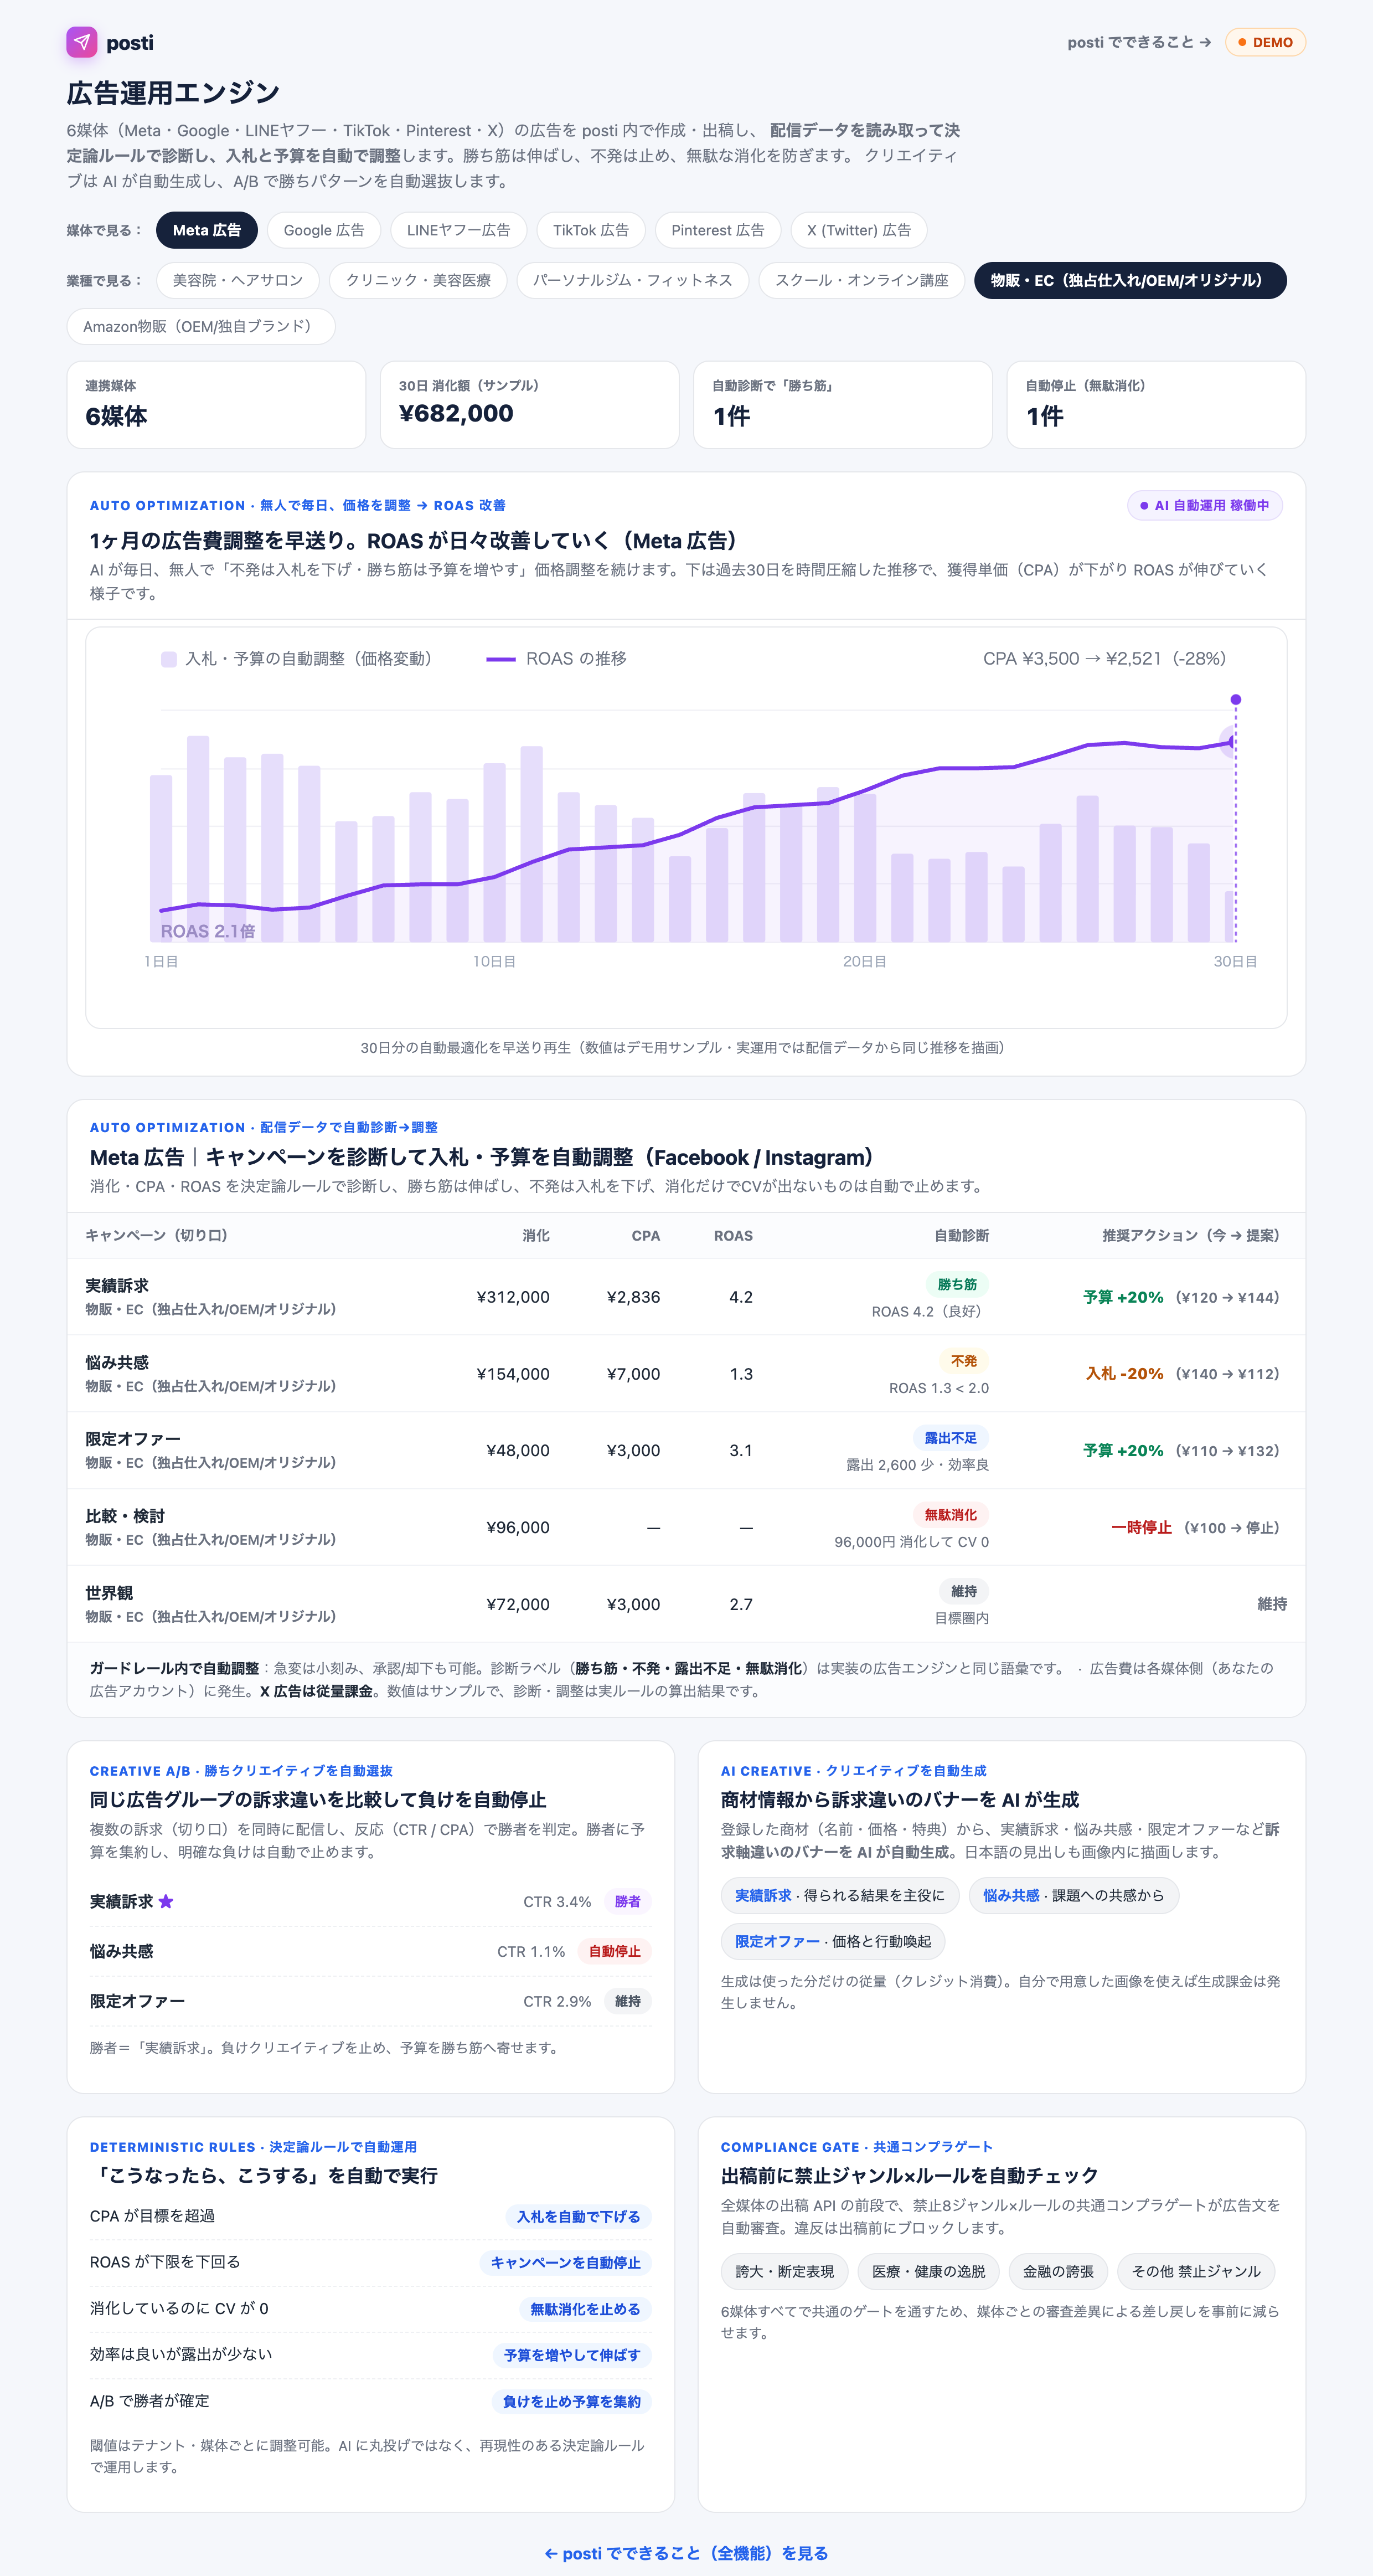
Task: Select the LINEヤフー広告 media filter
Action: [x=458, y=230]
